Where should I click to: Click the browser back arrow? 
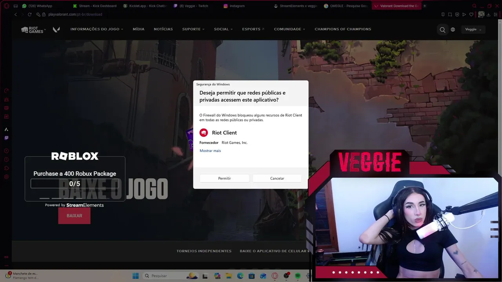(x=16, y=14)
